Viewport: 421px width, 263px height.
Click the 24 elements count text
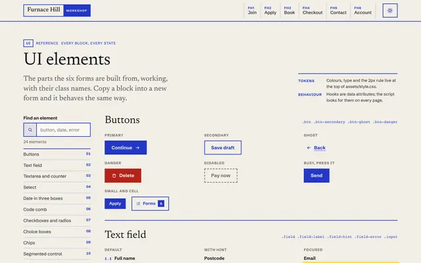[35, 142]
